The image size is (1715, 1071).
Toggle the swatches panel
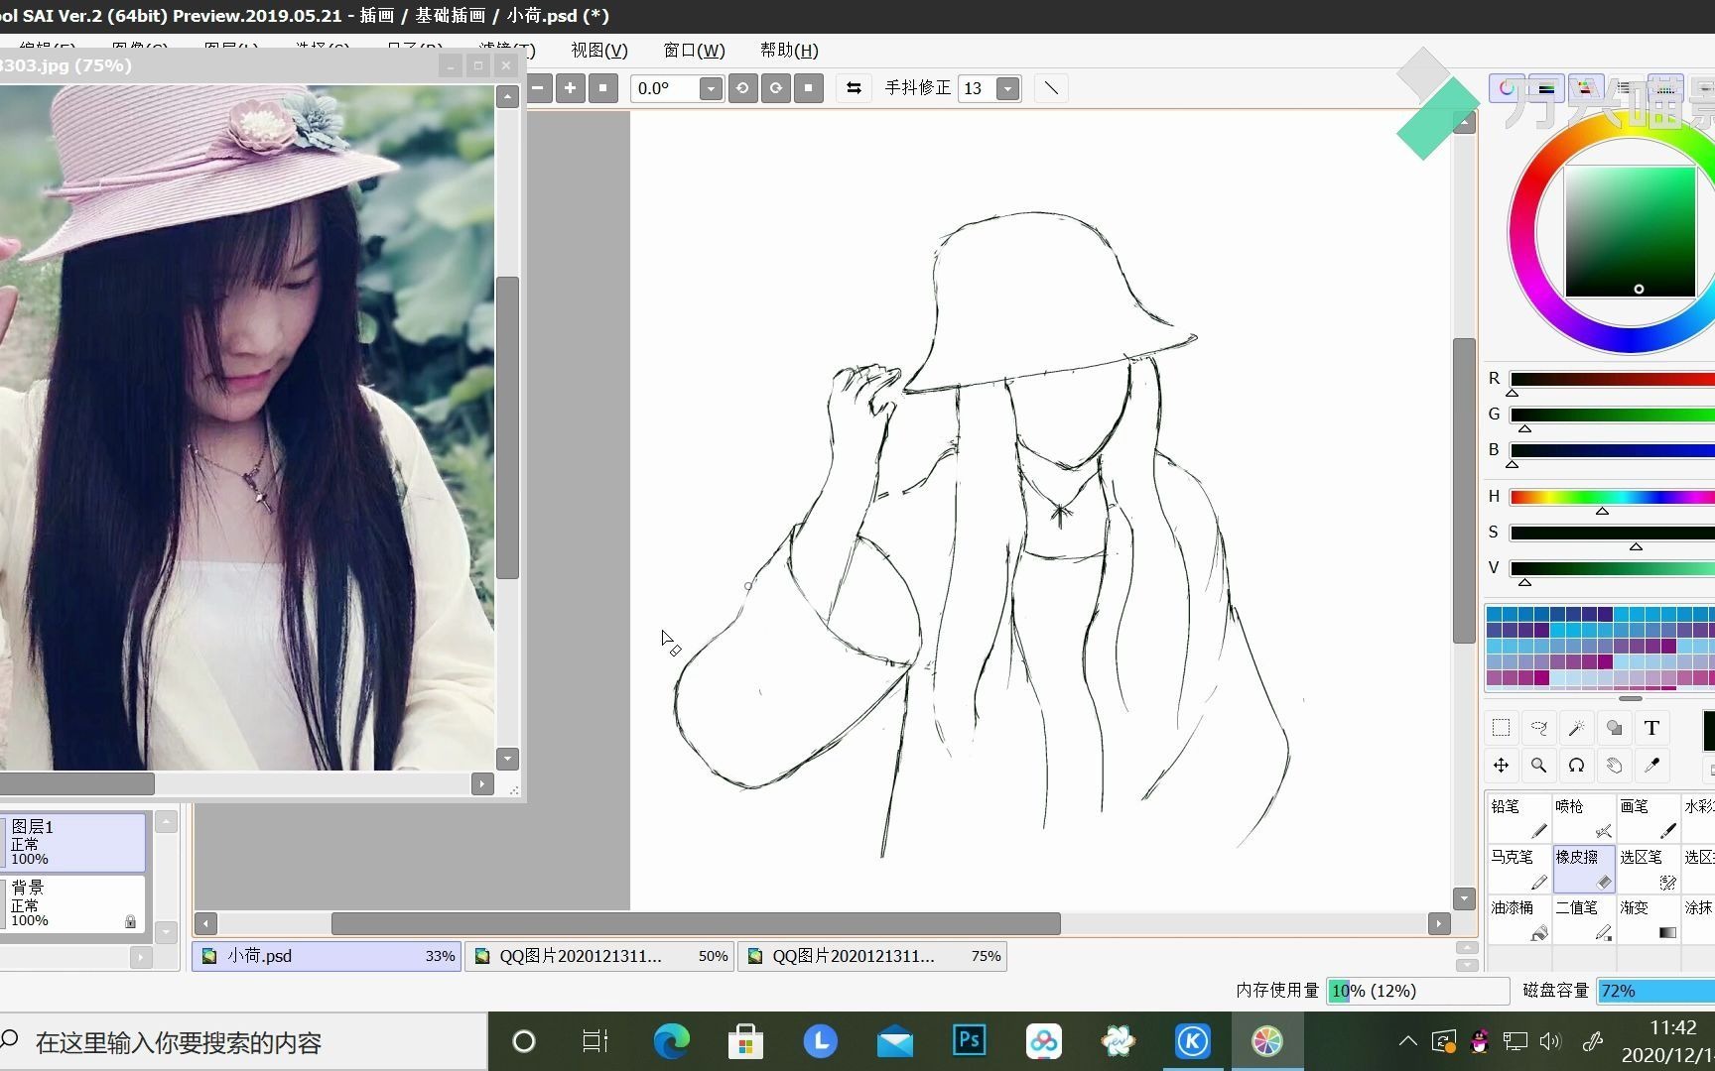coord(1663,88)
